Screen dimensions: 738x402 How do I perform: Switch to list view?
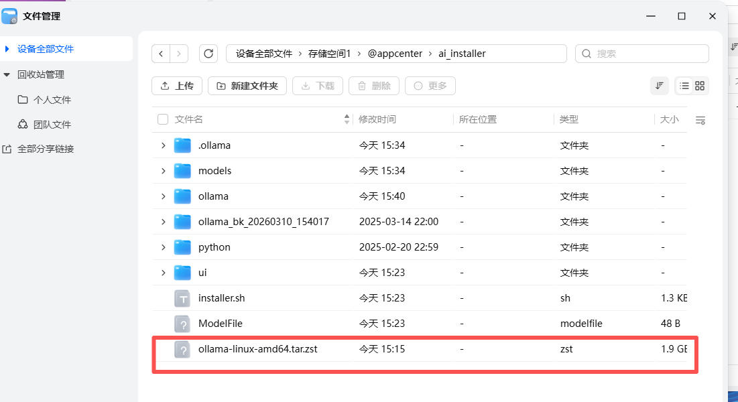pyautogui.click(x=684, y=86)
